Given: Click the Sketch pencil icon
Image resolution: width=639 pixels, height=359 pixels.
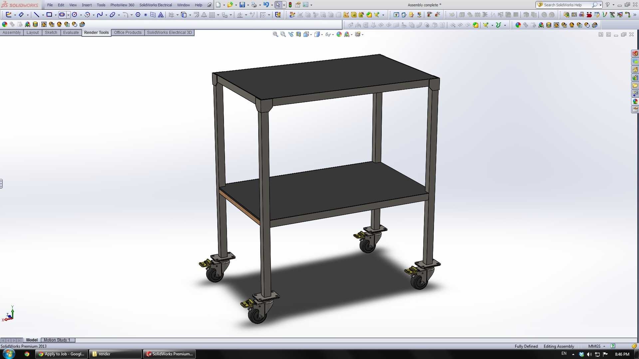Looking at the screenshot, I should tap(9, 15).
